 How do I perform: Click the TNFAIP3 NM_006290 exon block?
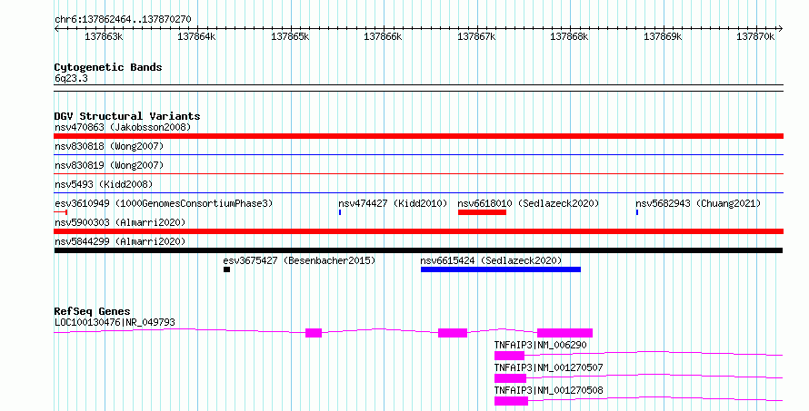(x=509, y=356)
